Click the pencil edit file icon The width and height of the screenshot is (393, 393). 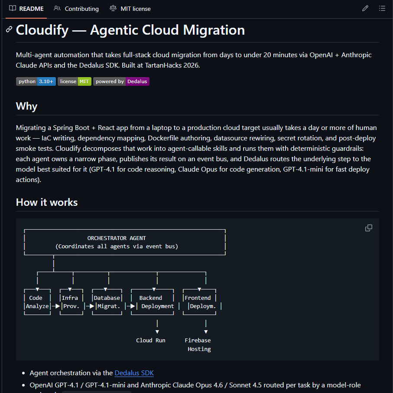tap(365, 9)
